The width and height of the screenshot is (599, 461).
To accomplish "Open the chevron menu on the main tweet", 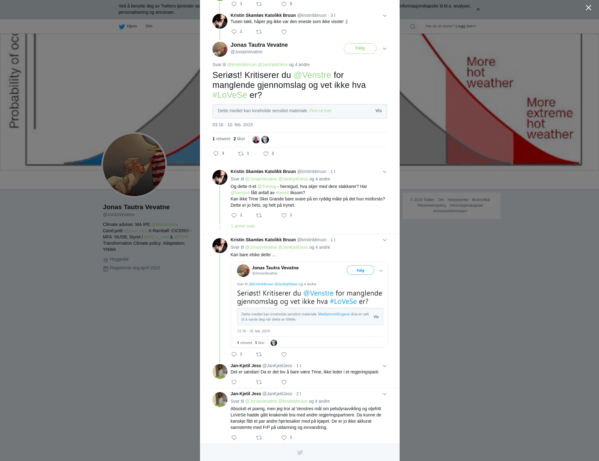I will [x=385, y=49].
